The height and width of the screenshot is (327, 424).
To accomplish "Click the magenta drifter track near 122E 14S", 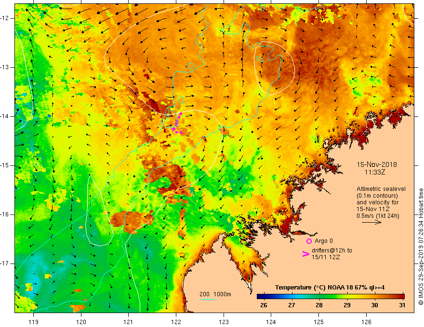I will (x=177, y=123).
